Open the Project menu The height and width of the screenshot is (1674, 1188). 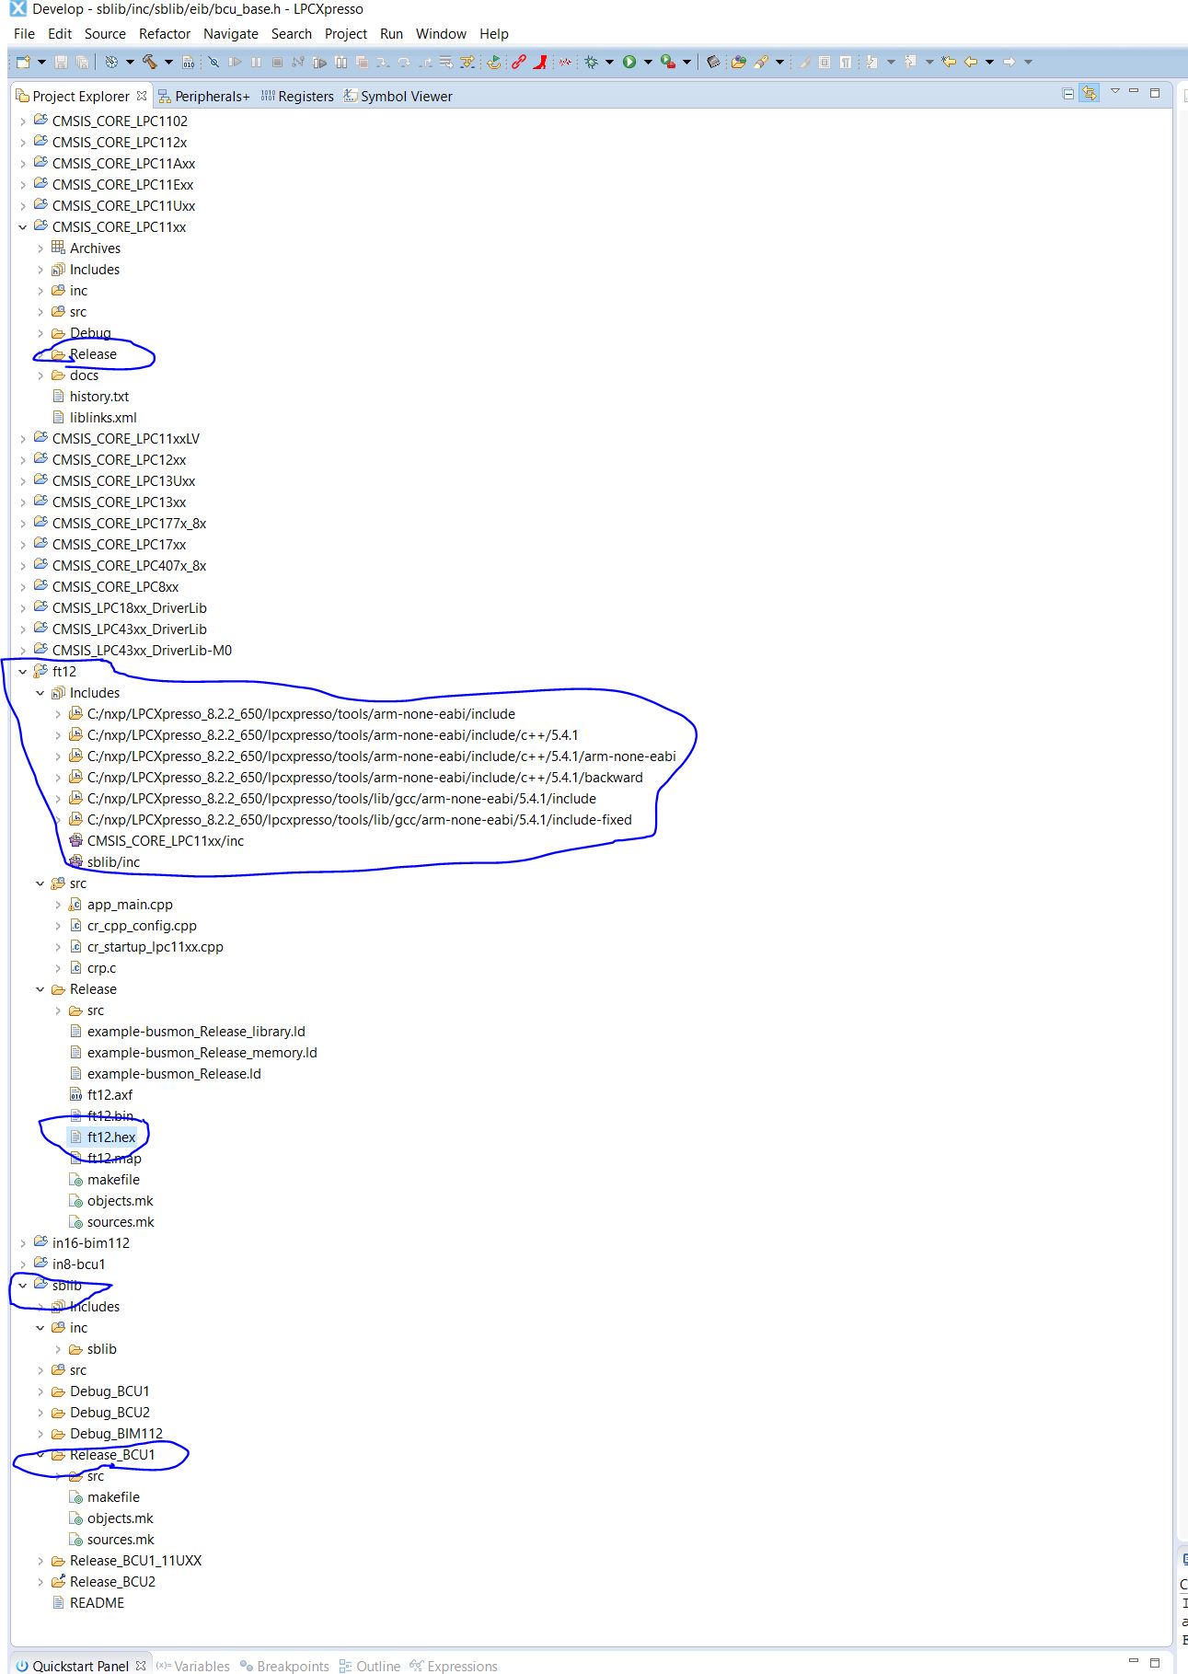[346, 34]
